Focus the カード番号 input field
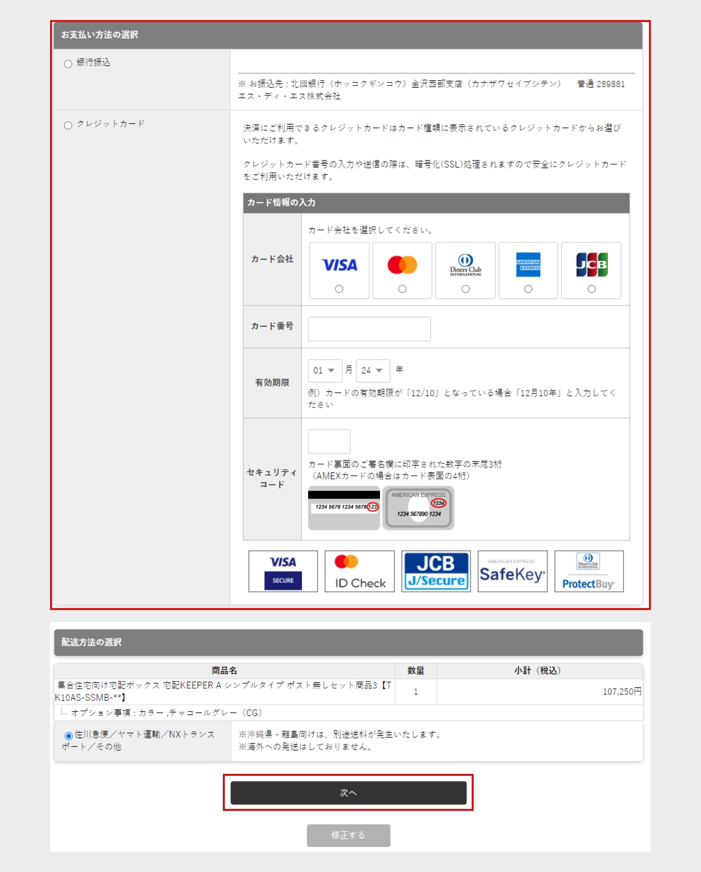The height and width of the screenshot is (872, 701). tap(369, 329)
